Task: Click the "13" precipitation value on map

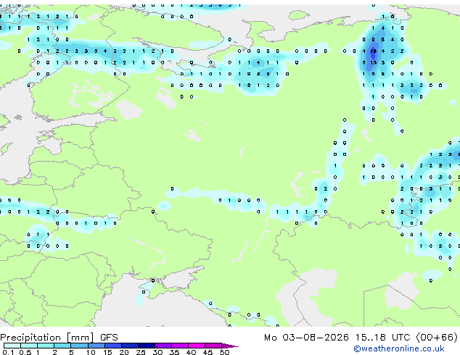Action: (373, 62)
